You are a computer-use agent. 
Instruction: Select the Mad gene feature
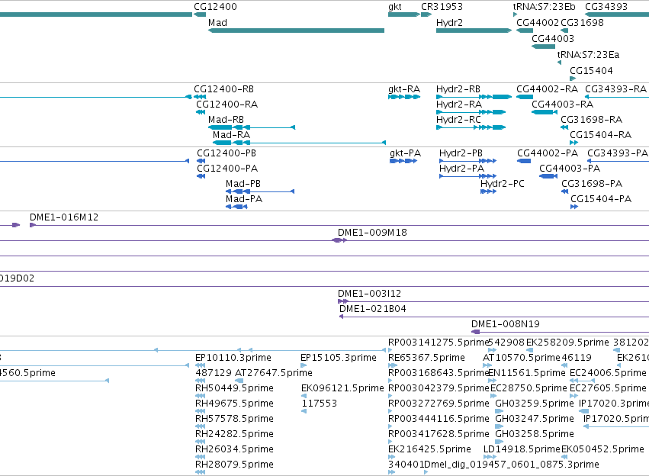coord(296,31)
